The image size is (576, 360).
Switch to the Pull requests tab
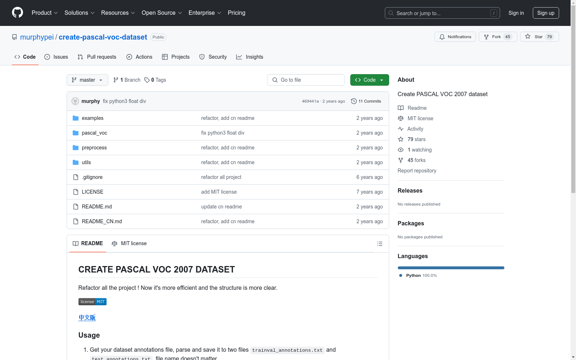97,57
